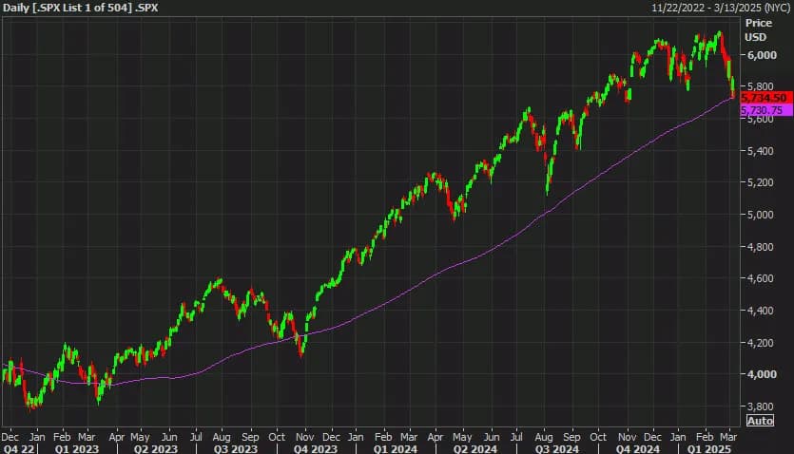This screenshot has width=794, height=454.
Task: Select the Q2 2024 quarter marker
Action: pos(472,447)
